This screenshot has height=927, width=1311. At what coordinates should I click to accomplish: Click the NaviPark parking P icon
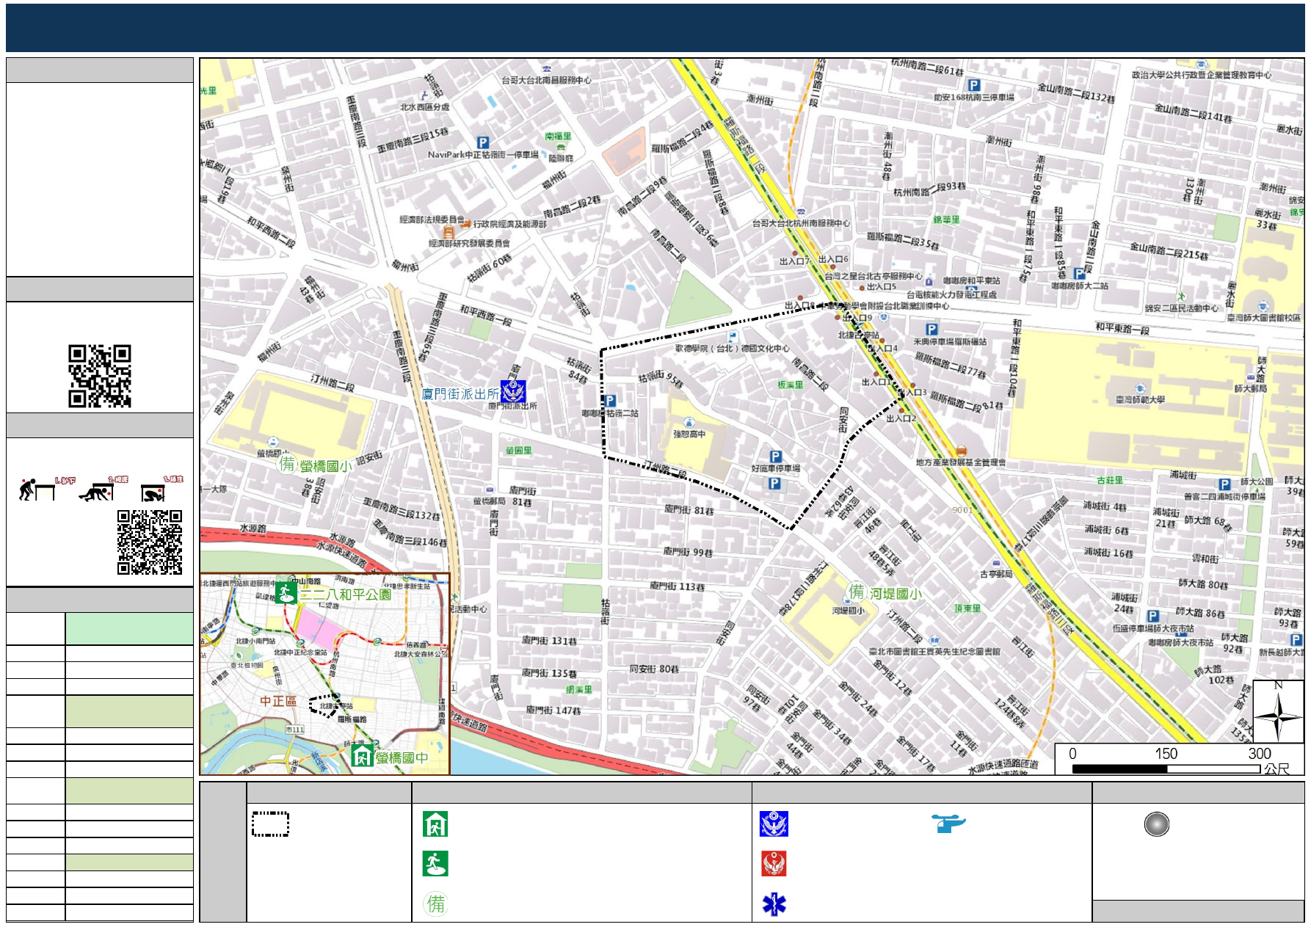pyautogui.click(x=482, y=143)
